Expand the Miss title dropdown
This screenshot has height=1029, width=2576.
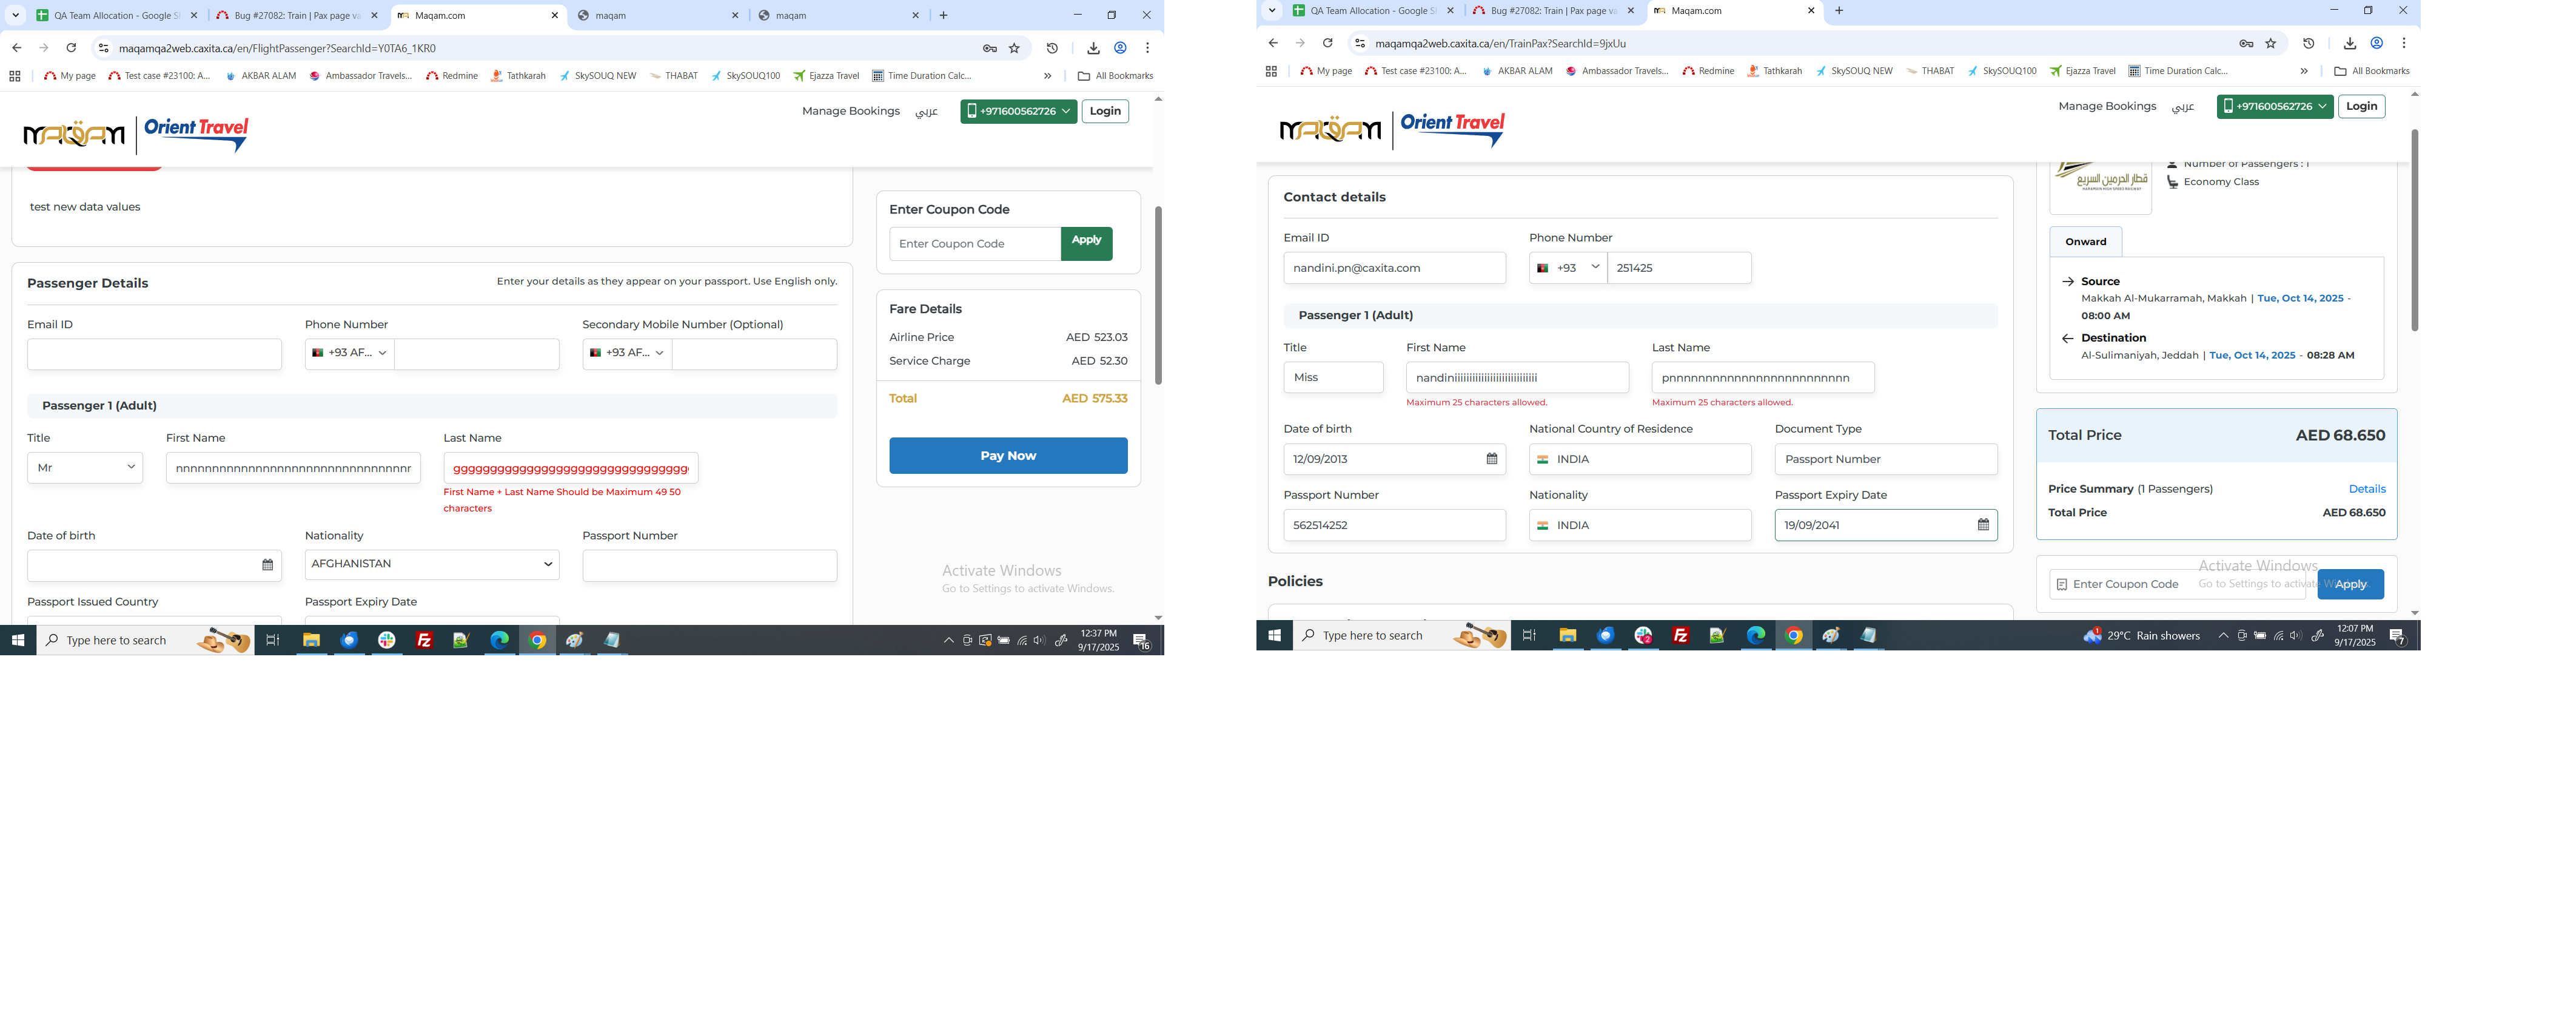point(1332,377)
